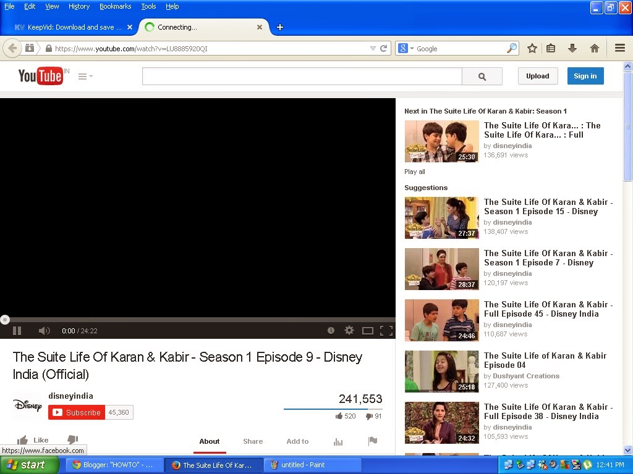This screenshot has width=633, height=474.
Task: Click the video progress bar scrubber
Action: [5, 320]
